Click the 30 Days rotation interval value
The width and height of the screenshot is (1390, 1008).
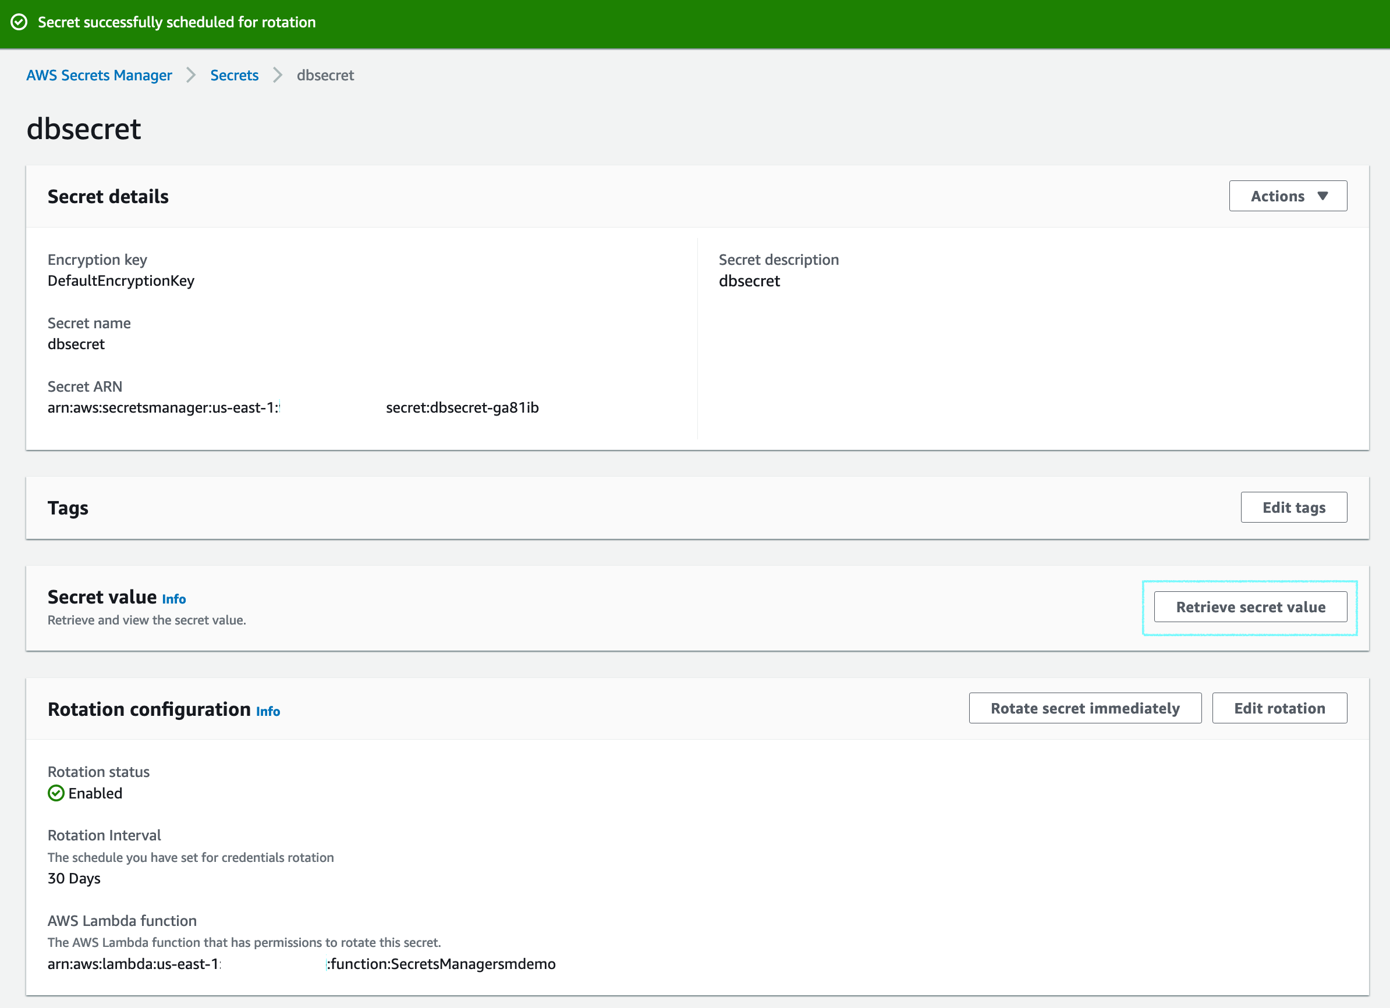coord(74,878)
